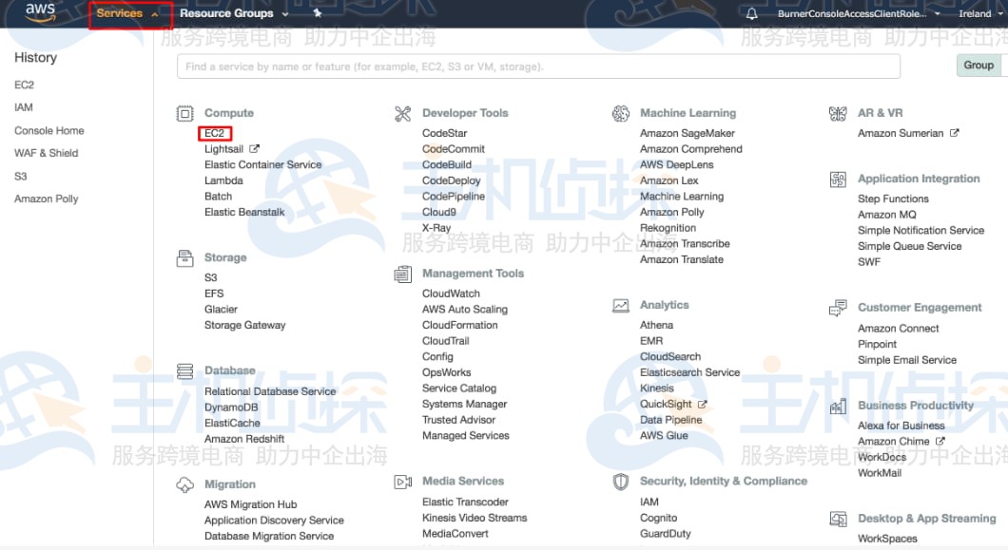The width and height of the screenshot is (1008, 550).
Task: Click the pin shortcut icon in header
Action: tap(317, 13)
